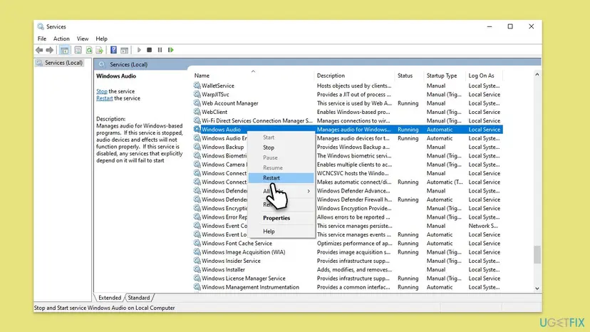Click the Start Service play icon
This screenshot has width=590, height=332.
coord(139,50)
